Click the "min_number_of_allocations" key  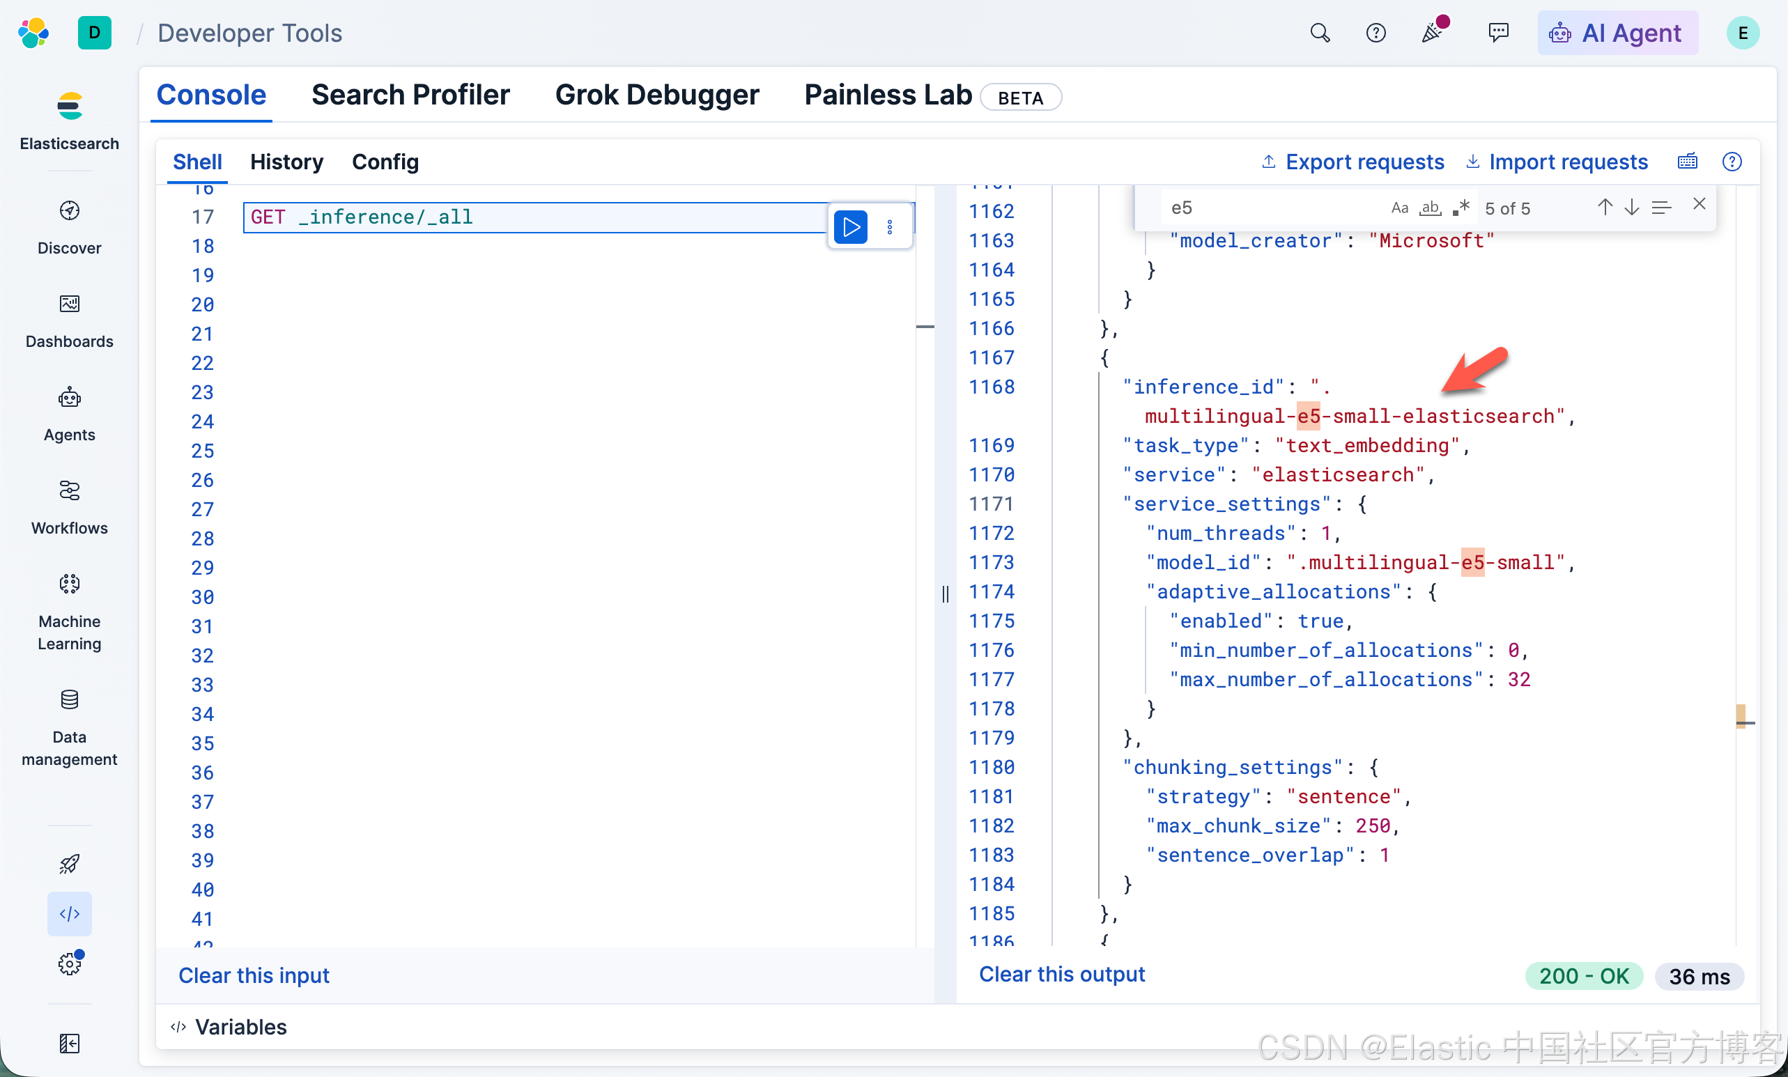[1326, 650]
